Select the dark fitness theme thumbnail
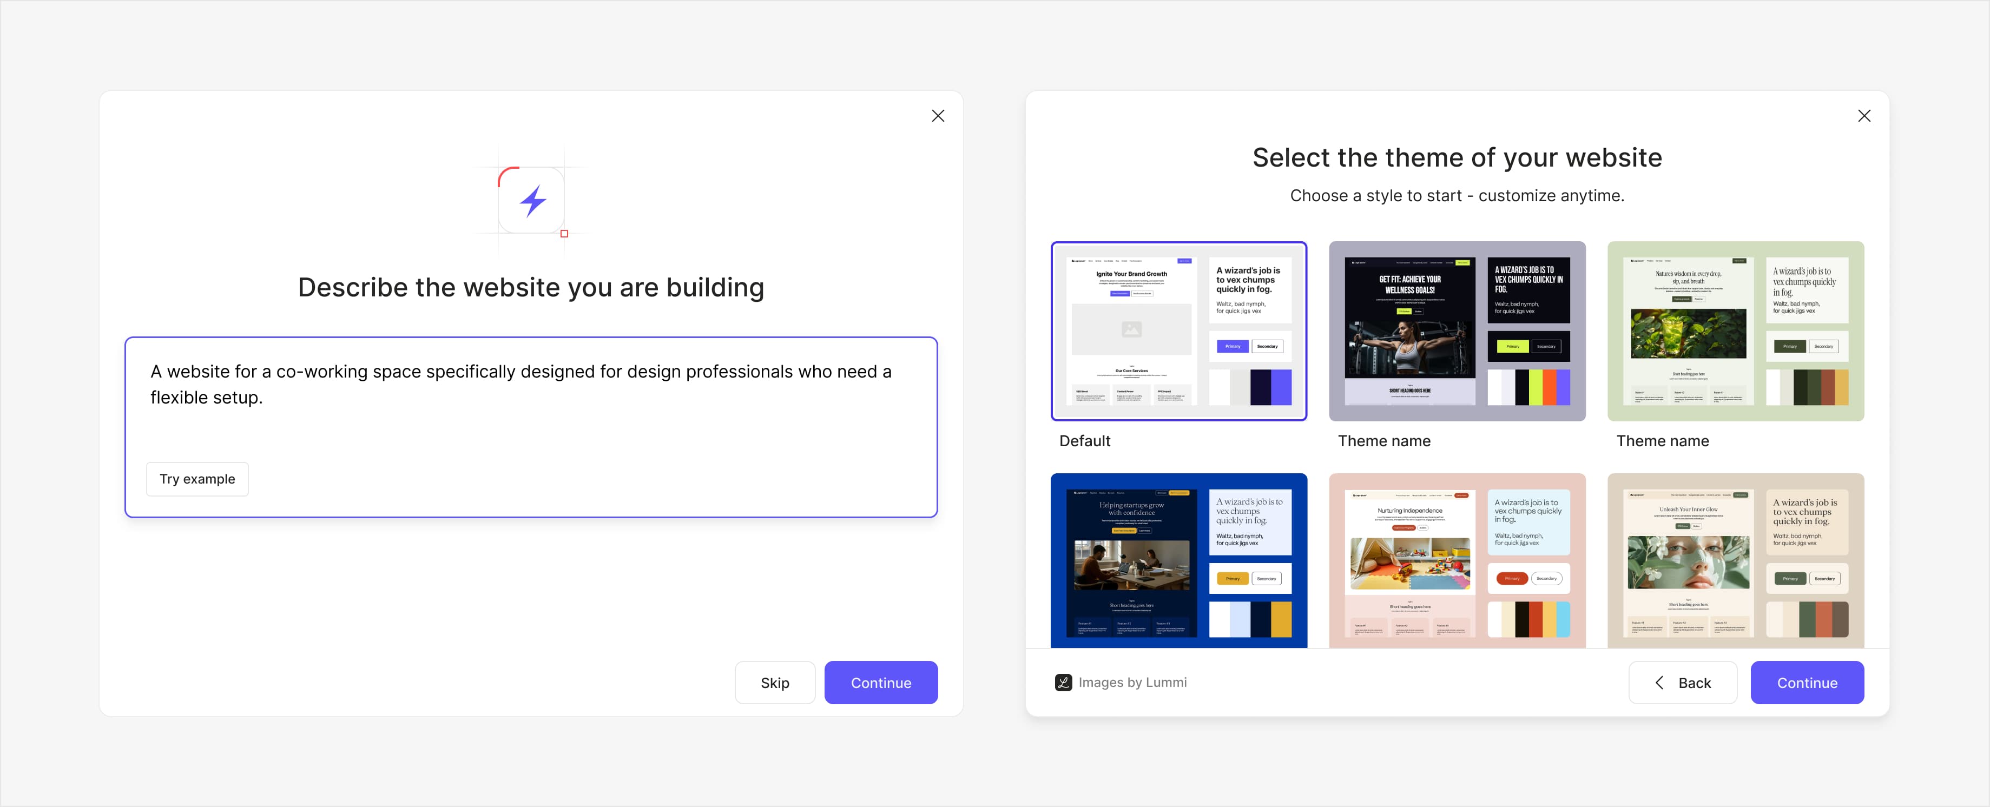 1457,330
